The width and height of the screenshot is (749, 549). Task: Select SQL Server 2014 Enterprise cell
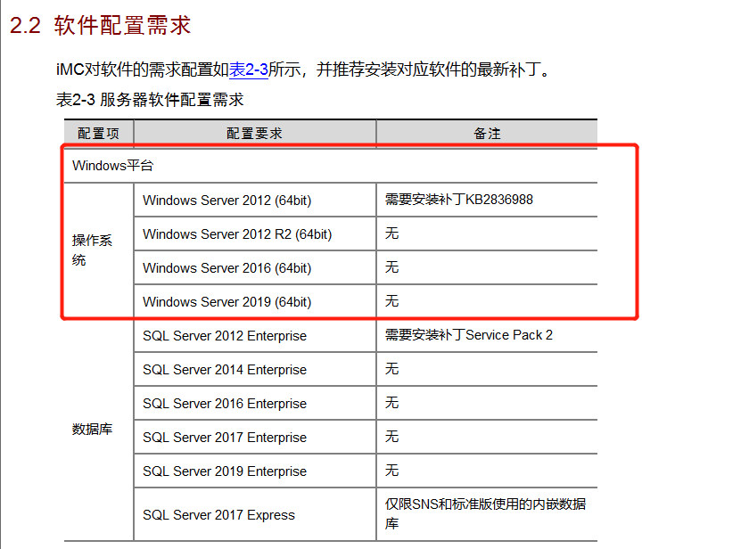pyautogui.click(x=255, y=370)
